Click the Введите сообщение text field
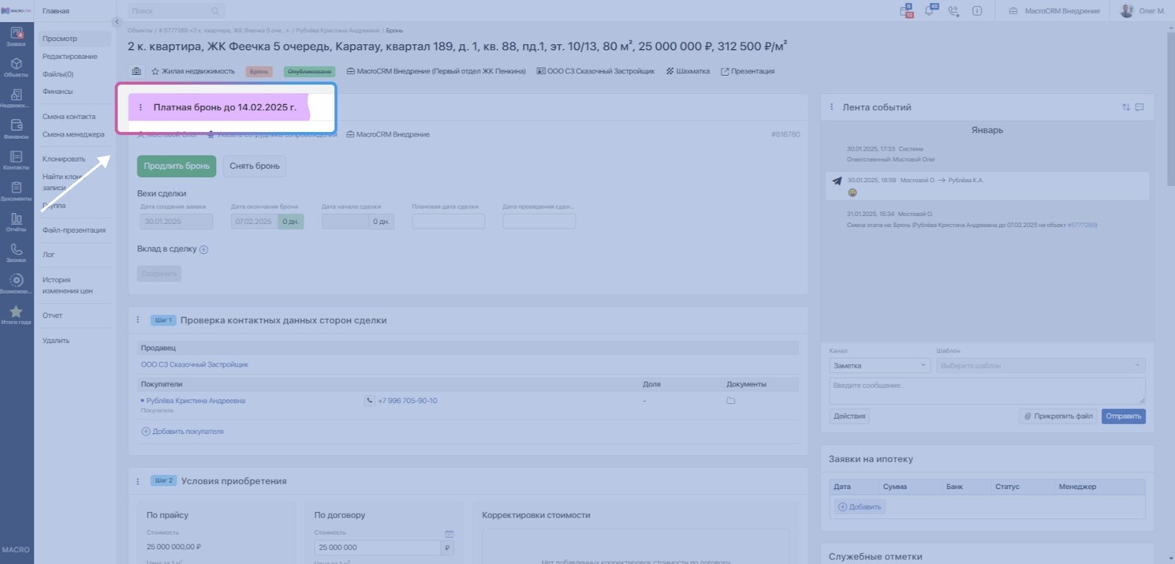The width and height of the screenshot is (1175, 564). [x=986, y=391]
